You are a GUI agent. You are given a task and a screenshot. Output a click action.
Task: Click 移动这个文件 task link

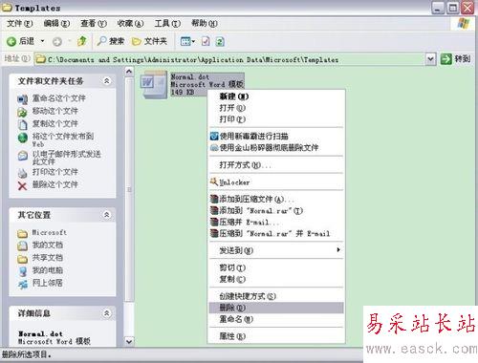coord(55,111)
